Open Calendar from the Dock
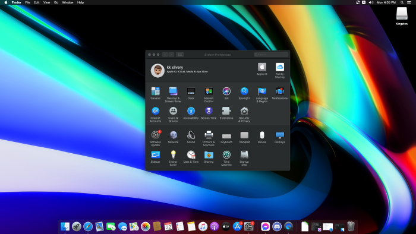The height and width of the screenshot is (234, 416). click(x=168, y=226)
